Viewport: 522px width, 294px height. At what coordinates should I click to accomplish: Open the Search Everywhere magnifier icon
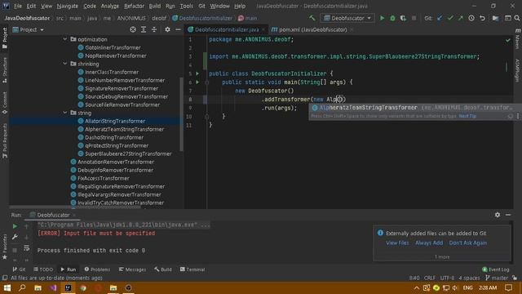pos(517,18)
